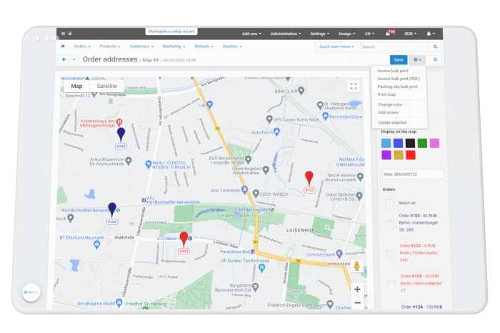The image size is (500, 333).
Task: Expand the Marketing dropdown menu
Action: (174, 46)
